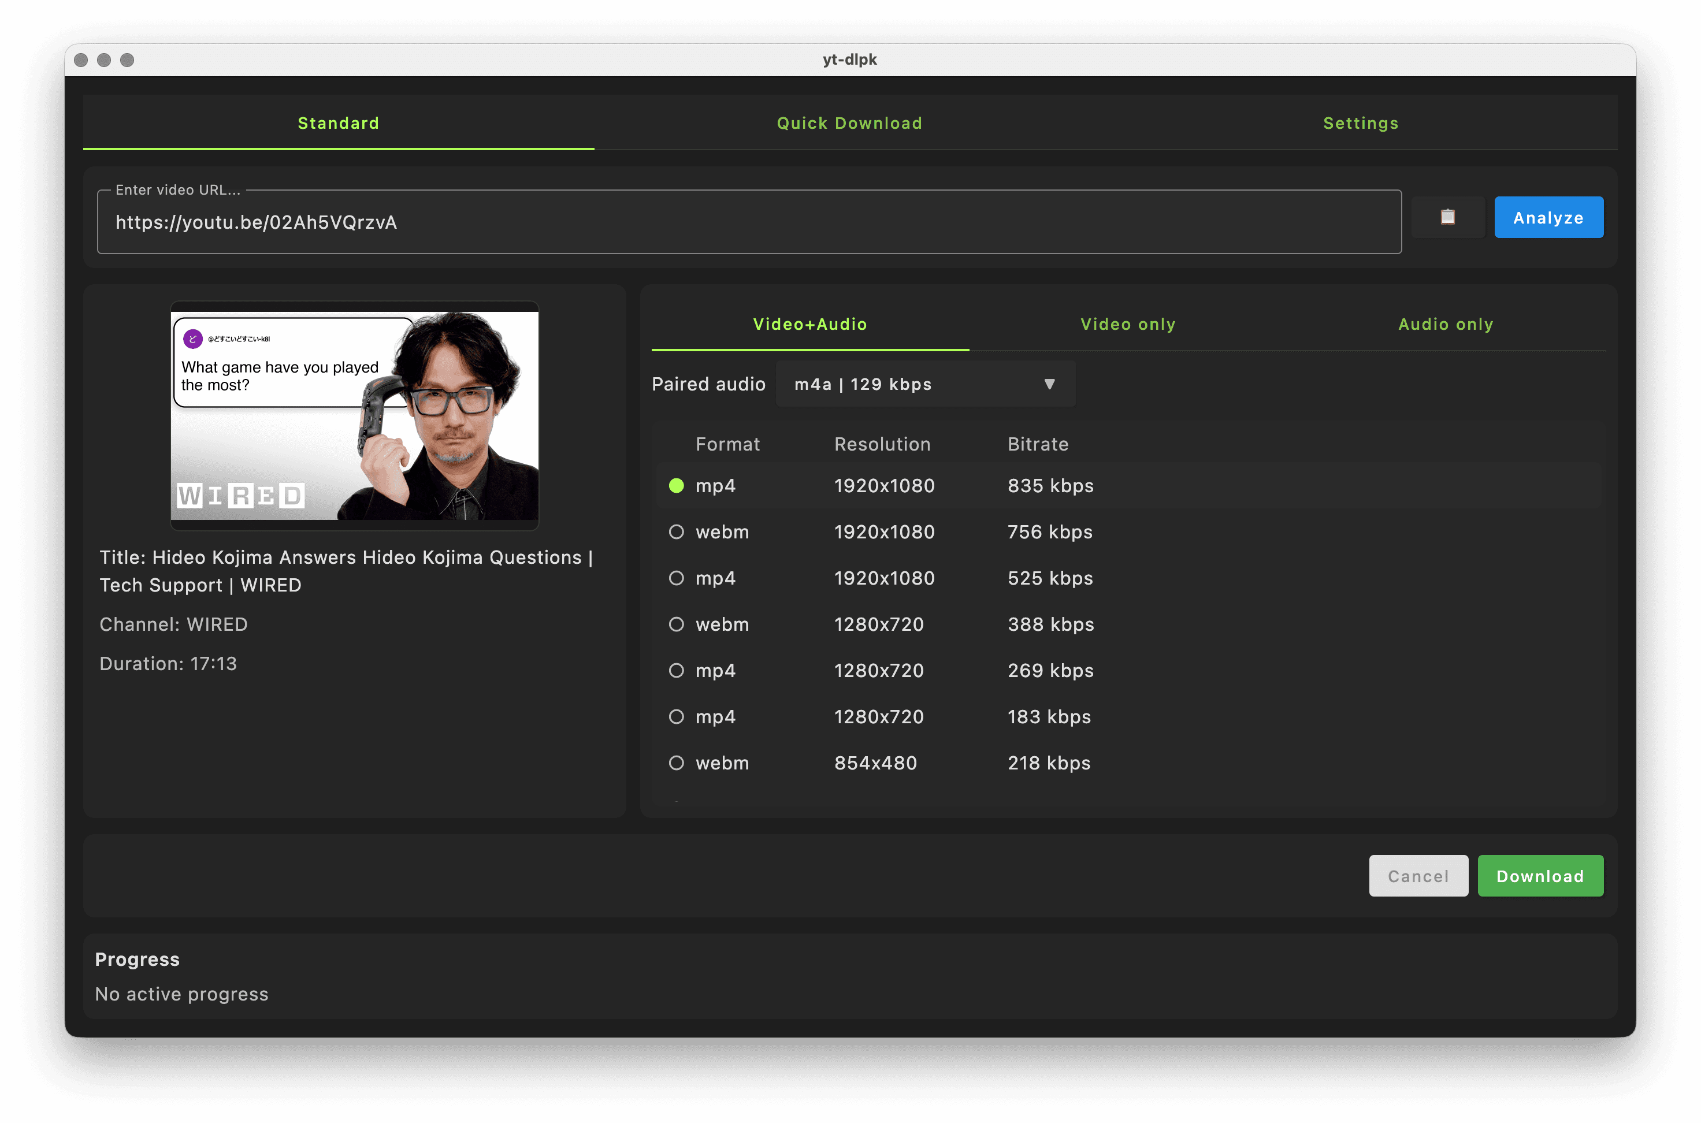Click the Duration: 17:13 text
Viewport: 1701px width, 1123px height.
pos(168,664)
